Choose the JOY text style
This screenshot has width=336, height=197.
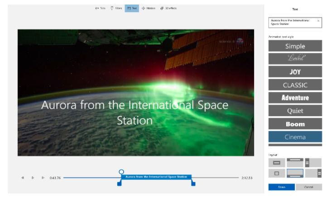click(x=295, y=72)
